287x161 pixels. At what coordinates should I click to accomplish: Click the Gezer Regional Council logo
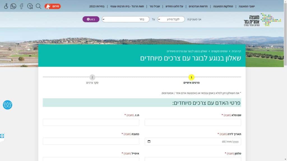click(x=262, y=20)
